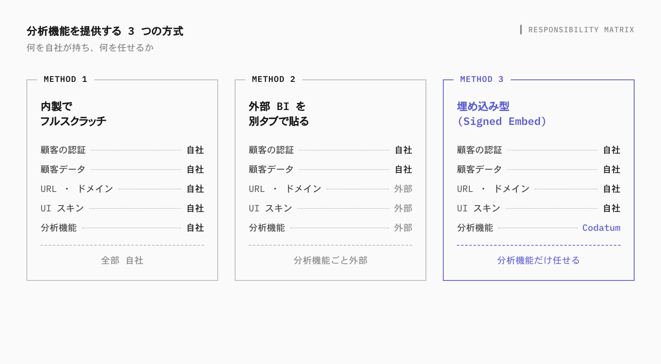
Task: Click the 外部 value for Method 2 UI スキン
Action: tap(404, 208)
